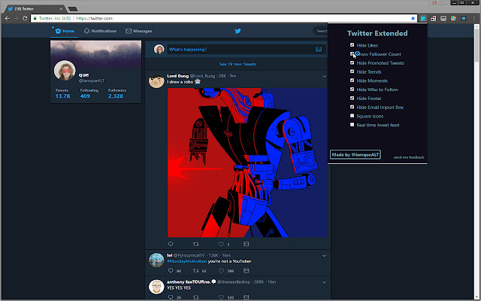Expand options on theneedledrop's tweet

(324, 282)
